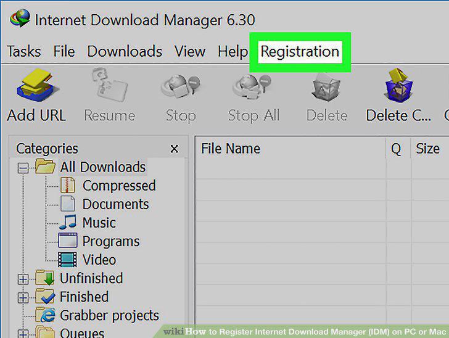Screen dimensions: 449x338
Task: Click the Finished checkmark folder icon
Action: 45,296
